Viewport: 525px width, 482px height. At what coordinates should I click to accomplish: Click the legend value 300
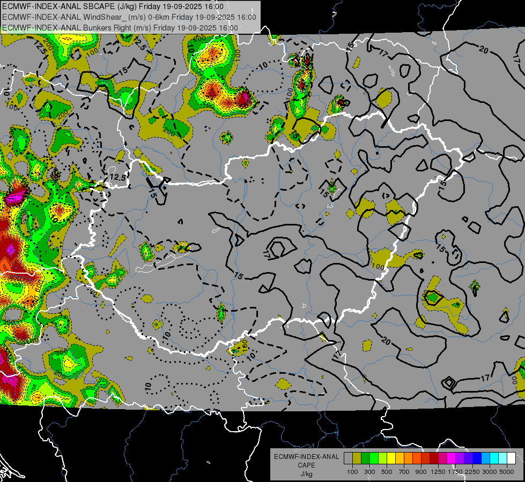pos(369,472)
